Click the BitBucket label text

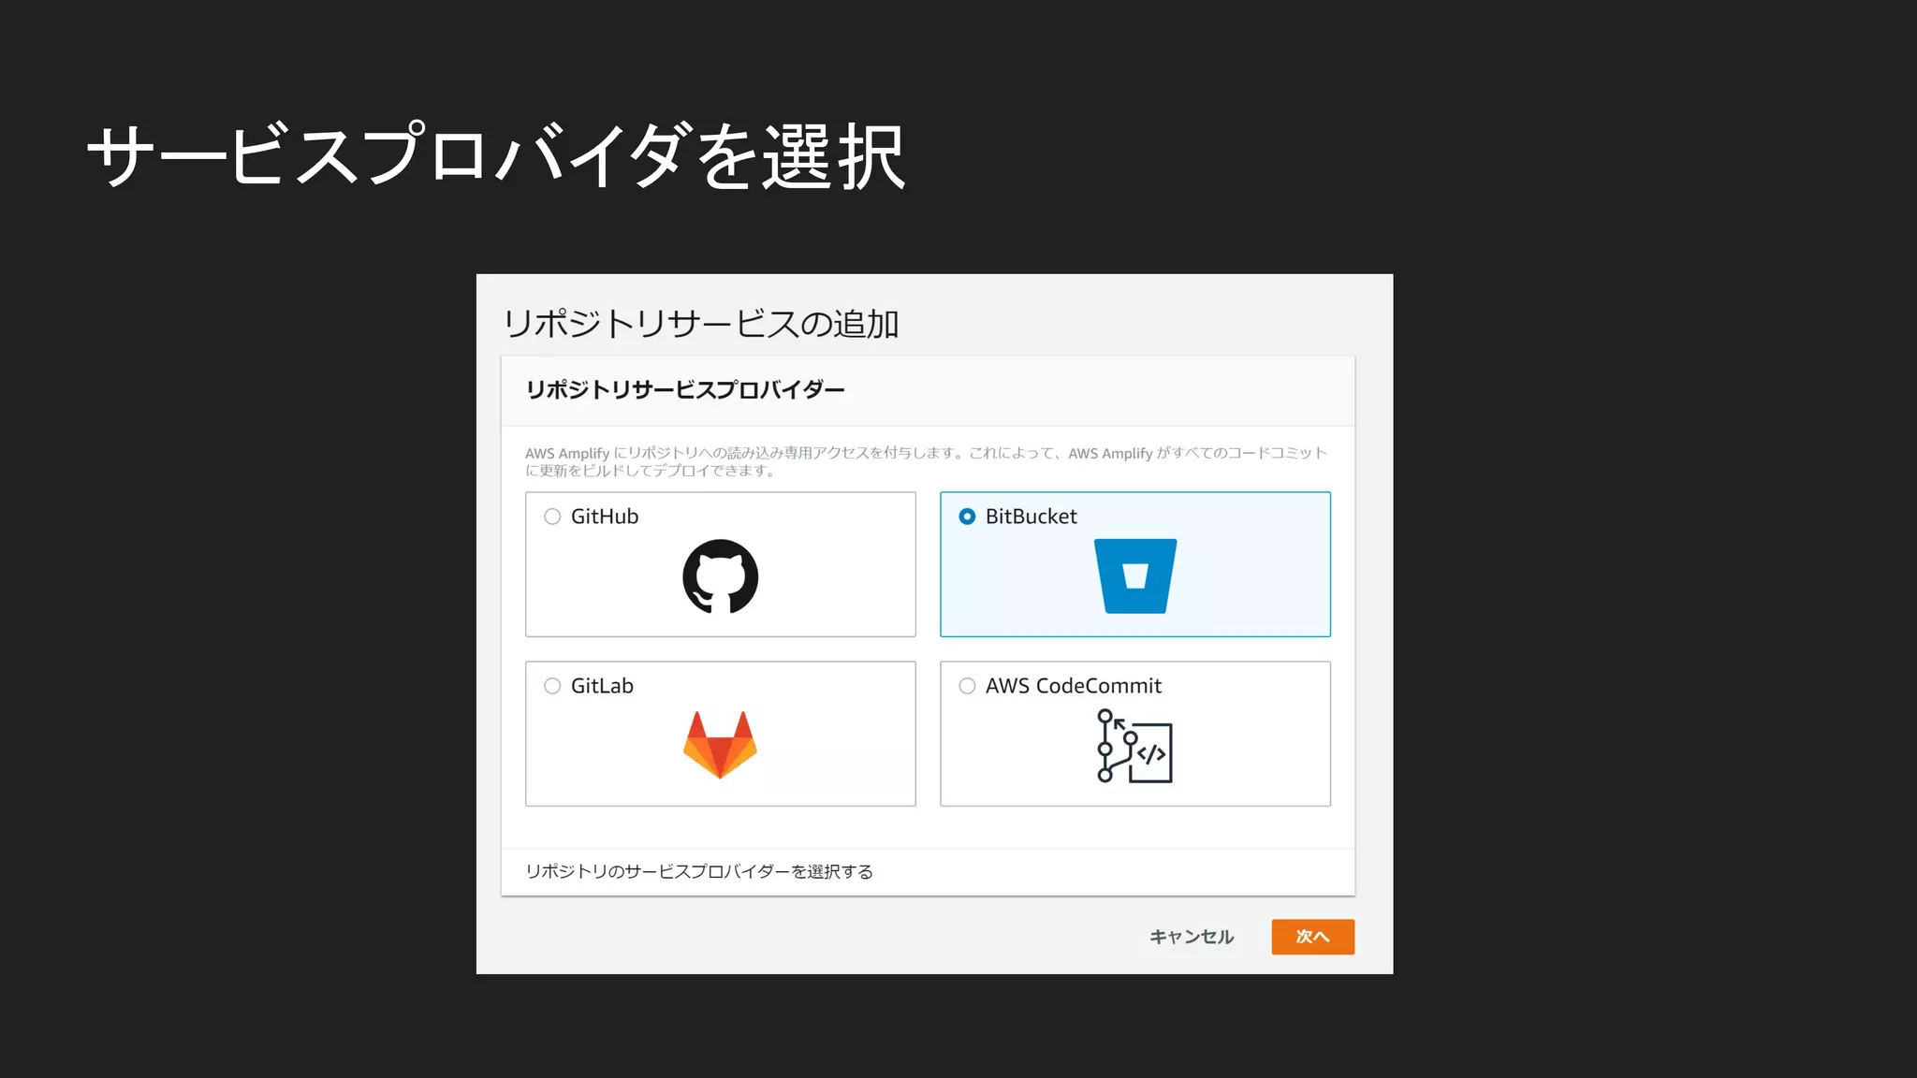pos(1031,517)
